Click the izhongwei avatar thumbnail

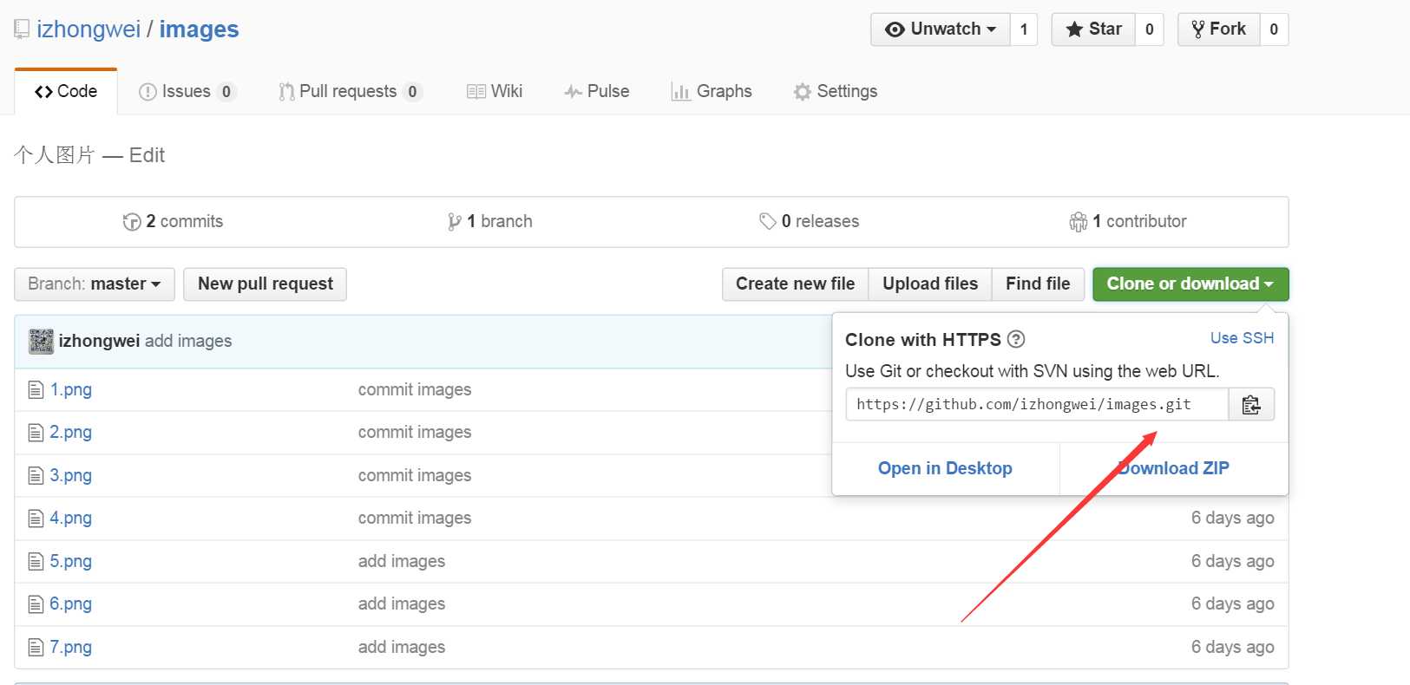click(x=41, y=342)
